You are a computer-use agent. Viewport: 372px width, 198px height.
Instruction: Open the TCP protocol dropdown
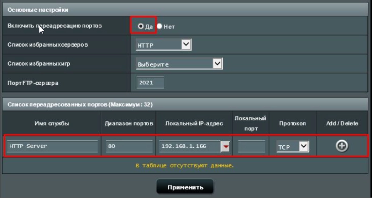(x=292, y=146)
